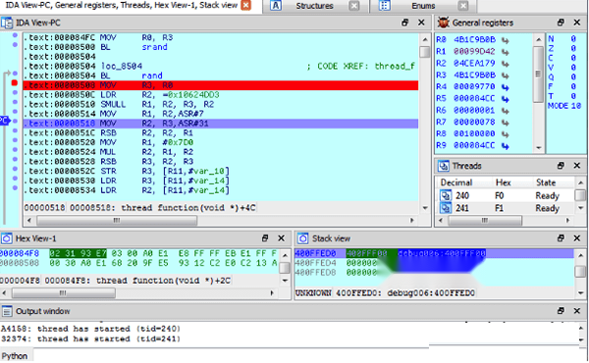The image size is (589, 363).
Task: Undock the Threads panel
Action: [x=561, y=166]
